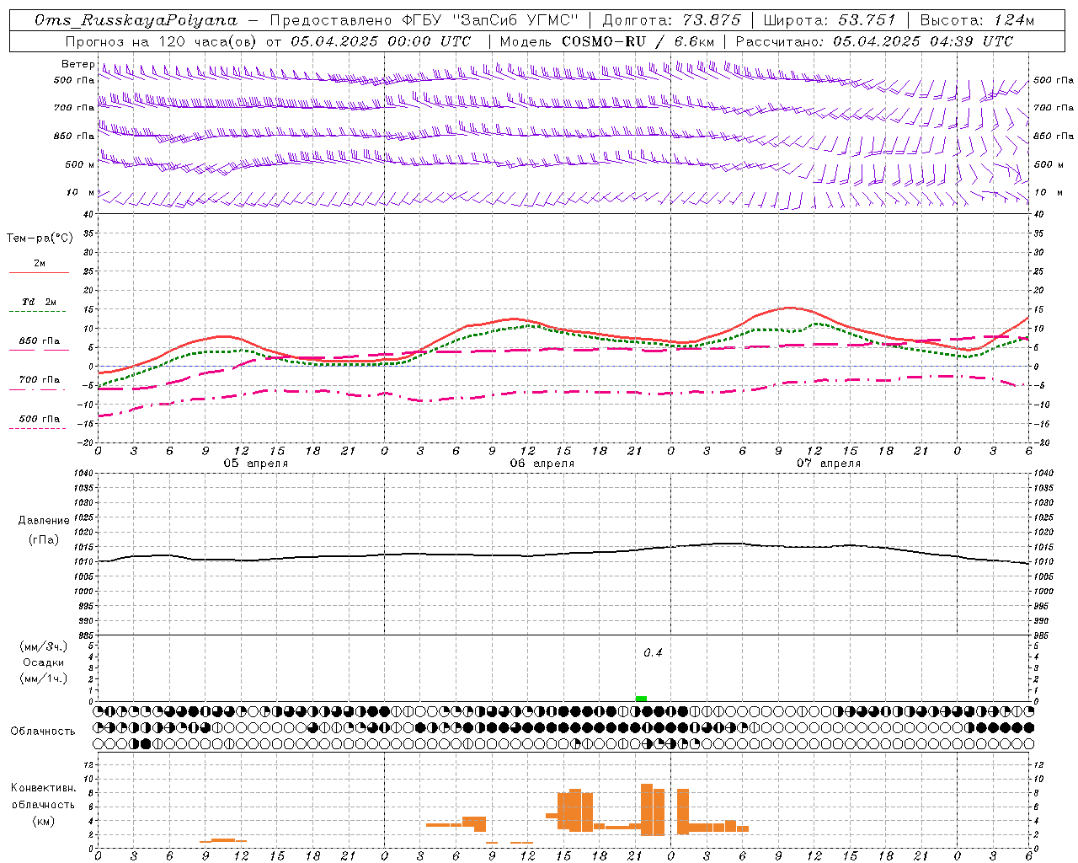Click the 07 апреля date label
This screenshot has width=1078, height=863.
[829, 464]
